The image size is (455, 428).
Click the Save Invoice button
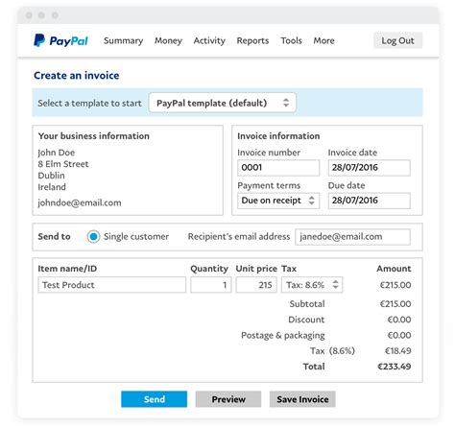pos(302,399)
